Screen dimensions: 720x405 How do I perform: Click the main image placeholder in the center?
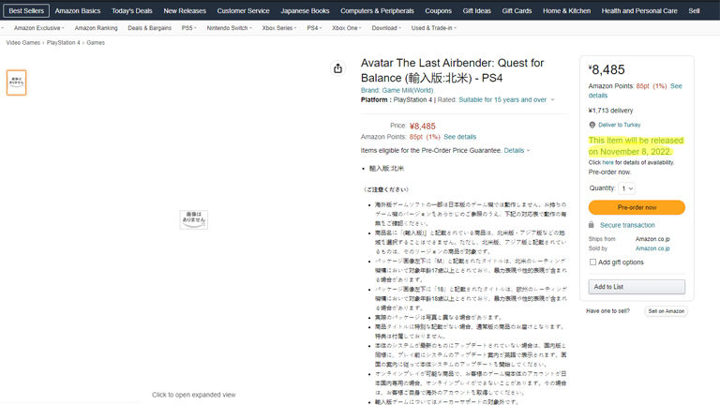pos(193,219)
